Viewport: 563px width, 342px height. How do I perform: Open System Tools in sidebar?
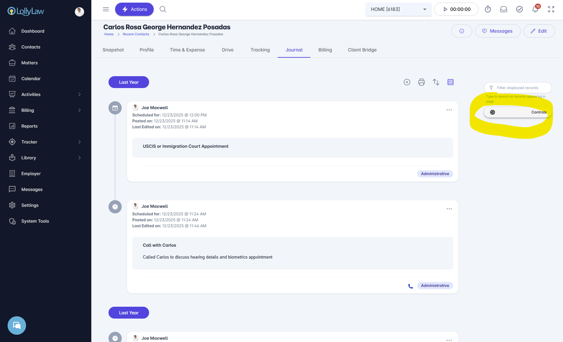(35, 221)
